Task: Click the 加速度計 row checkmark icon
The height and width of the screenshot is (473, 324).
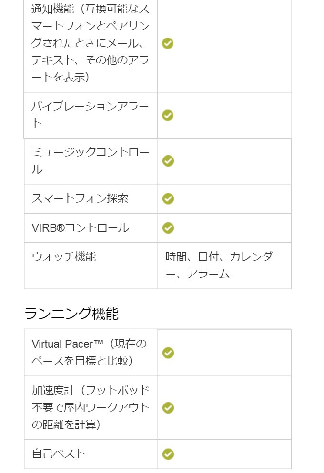Action: (168, 408)
